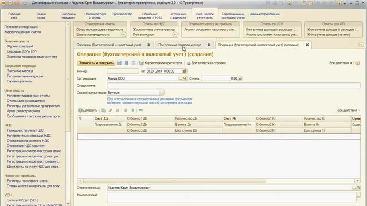
Task: Open Закрытие месяца in the sidebar
Action: 20,71
